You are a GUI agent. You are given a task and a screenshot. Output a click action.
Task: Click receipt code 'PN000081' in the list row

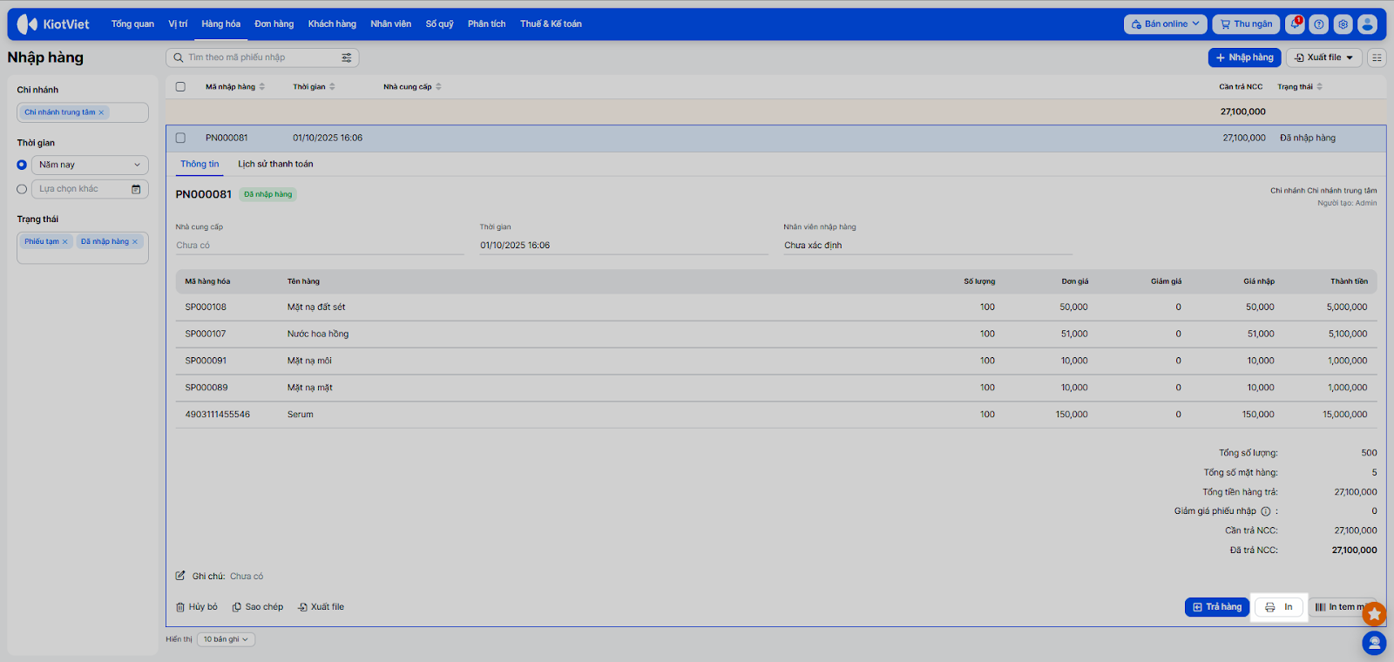tap(227, 138)
